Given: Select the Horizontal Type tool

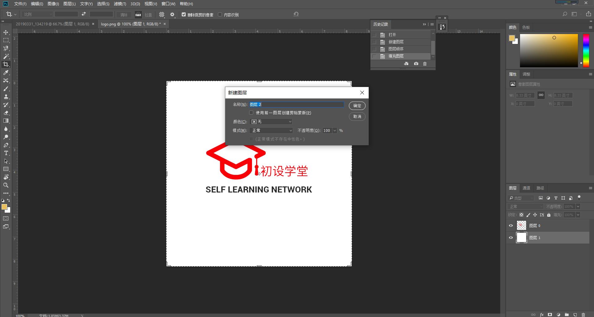Looking at the screenshot, I should point(6,153).
